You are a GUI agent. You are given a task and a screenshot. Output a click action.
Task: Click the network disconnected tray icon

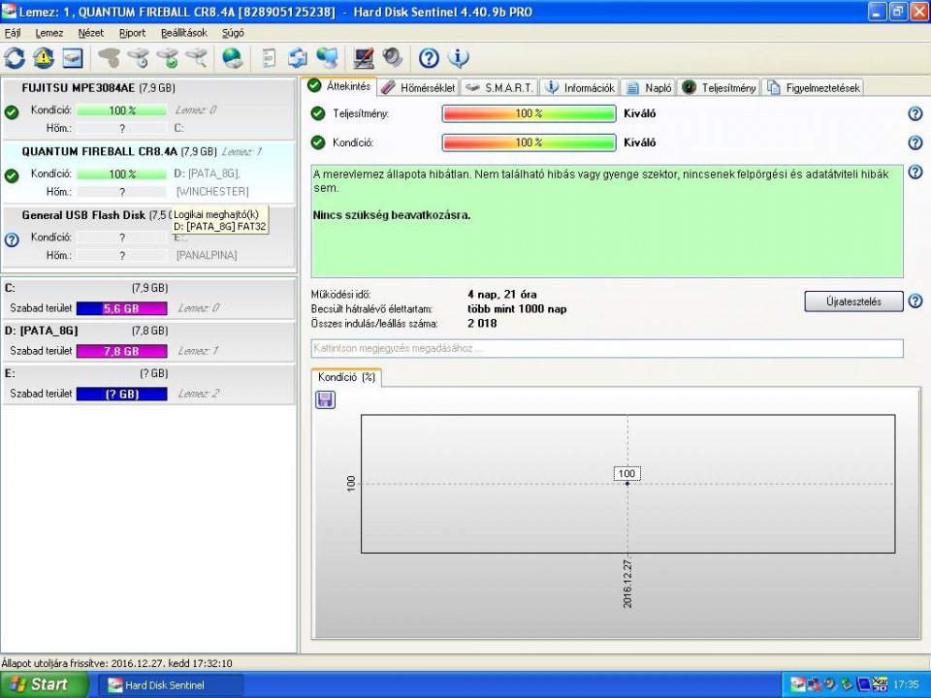tap(814, 685)
